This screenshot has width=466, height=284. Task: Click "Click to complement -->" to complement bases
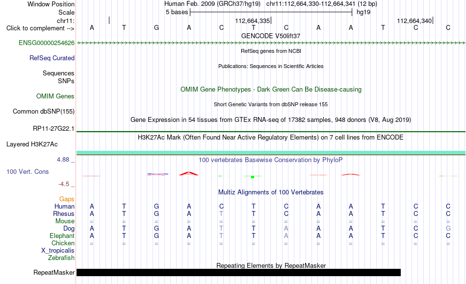click(40, 28)
